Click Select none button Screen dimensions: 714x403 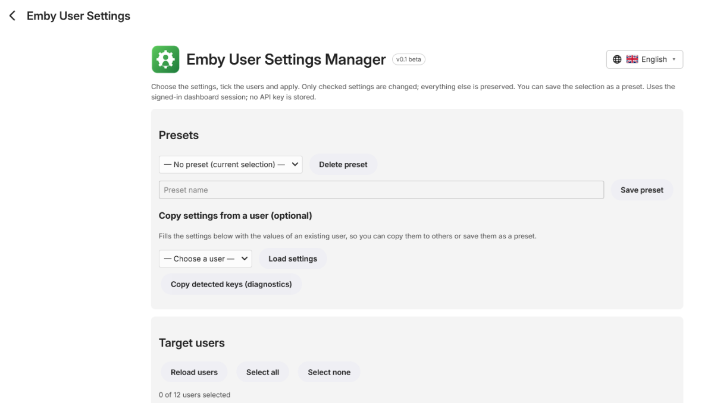(329, 372)
